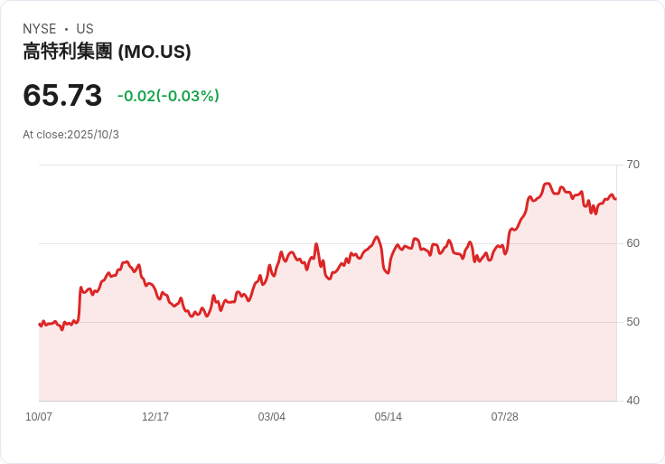Click the NYSE exchange label

coord(39,29)
